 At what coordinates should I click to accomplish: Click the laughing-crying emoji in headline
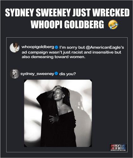tap(113, 25)
